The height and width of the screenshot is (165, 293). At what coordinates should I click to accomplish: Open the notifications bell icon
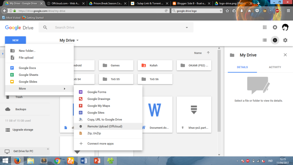[275, 27]
